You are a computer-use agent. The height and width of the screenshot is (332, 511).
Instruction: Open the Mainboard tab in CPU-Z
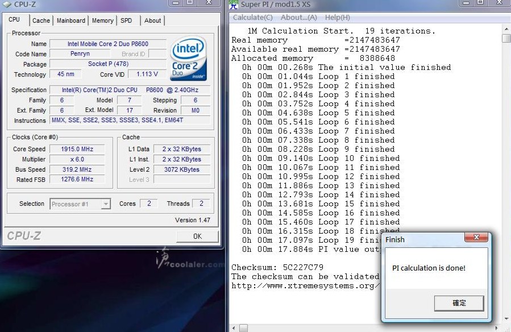tap(70, 20)
